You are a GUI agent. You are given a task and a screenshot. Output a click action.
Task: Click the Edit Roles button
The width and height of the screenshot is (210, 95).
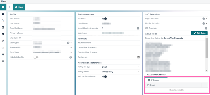pos(199,33)
